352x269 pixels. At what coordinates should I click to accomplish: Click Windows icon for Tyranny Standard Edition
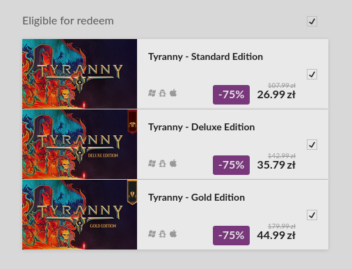click(152, 93)
